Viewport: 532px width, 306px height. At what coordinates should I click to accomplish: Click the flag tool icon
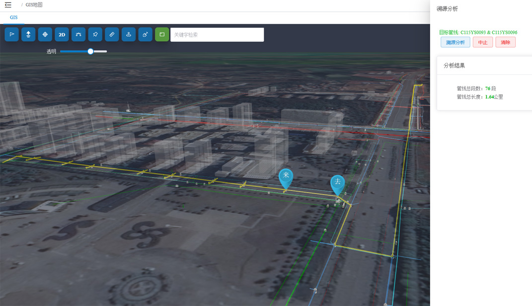pos(11,34)
